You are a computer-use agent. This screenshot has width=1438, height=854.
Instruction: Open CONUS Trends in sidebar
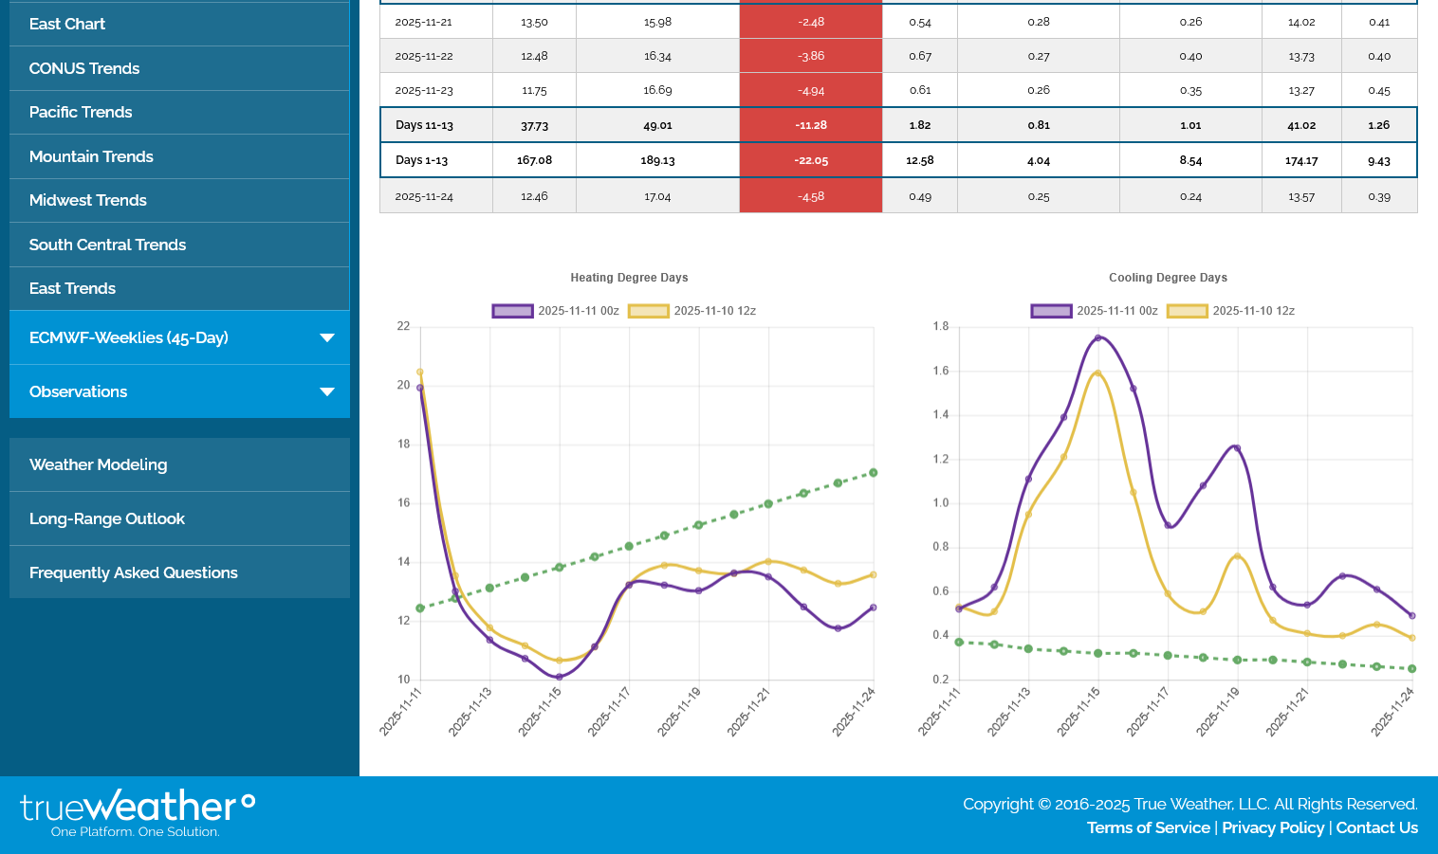click(84, 68)
